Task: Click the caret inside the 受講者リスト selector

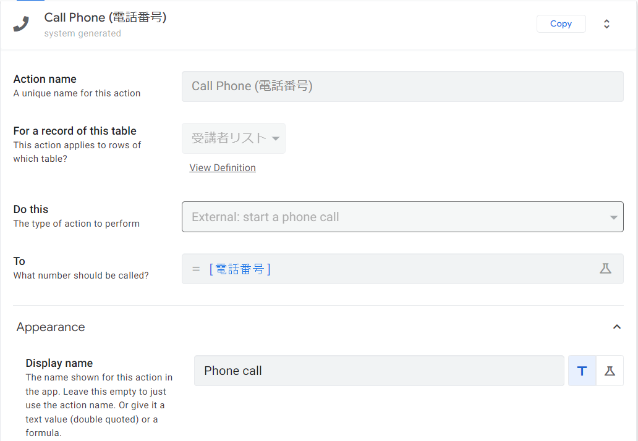Action: tap(275, 138)
